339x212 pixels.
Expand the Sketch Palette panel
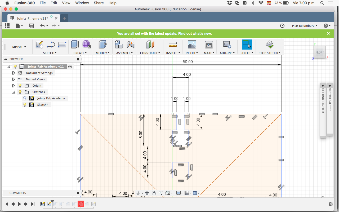(x=330, y=86)
